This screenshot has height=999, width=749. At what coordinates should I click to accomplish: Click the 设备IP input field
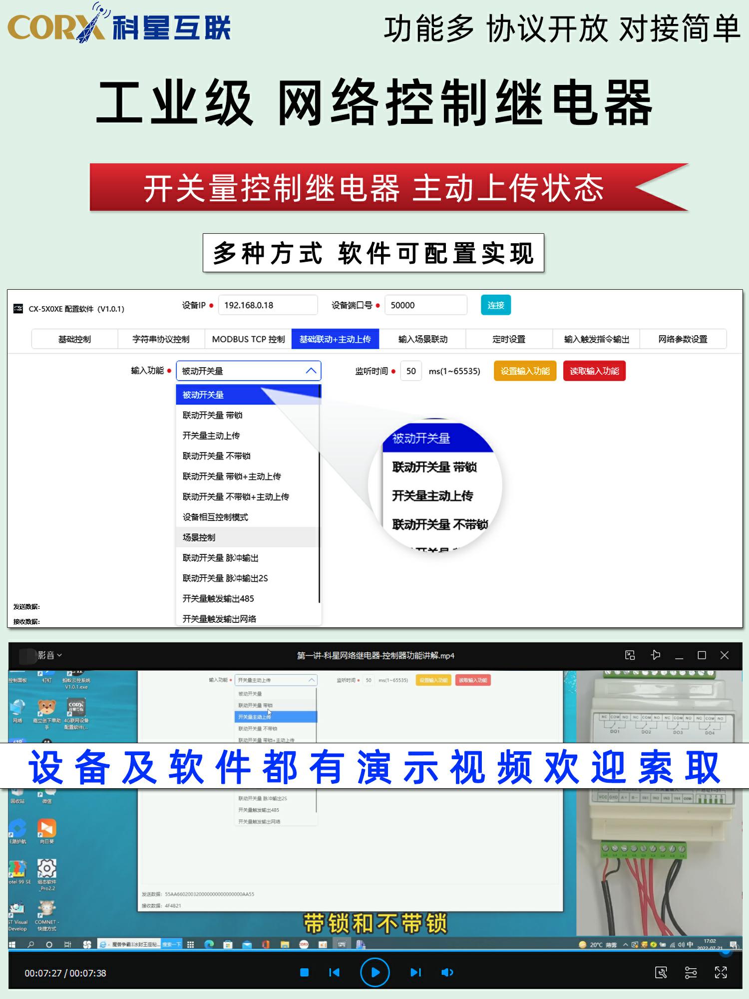click(x=268, y=305)
